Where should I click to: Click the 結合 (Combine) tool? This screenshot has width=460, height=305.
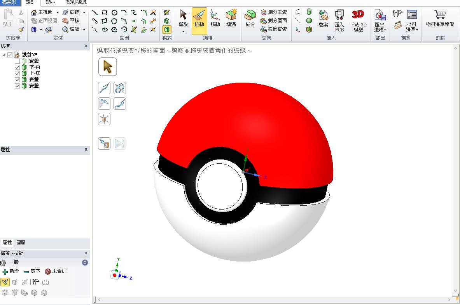pyautogui.click(x=250, y=19)
